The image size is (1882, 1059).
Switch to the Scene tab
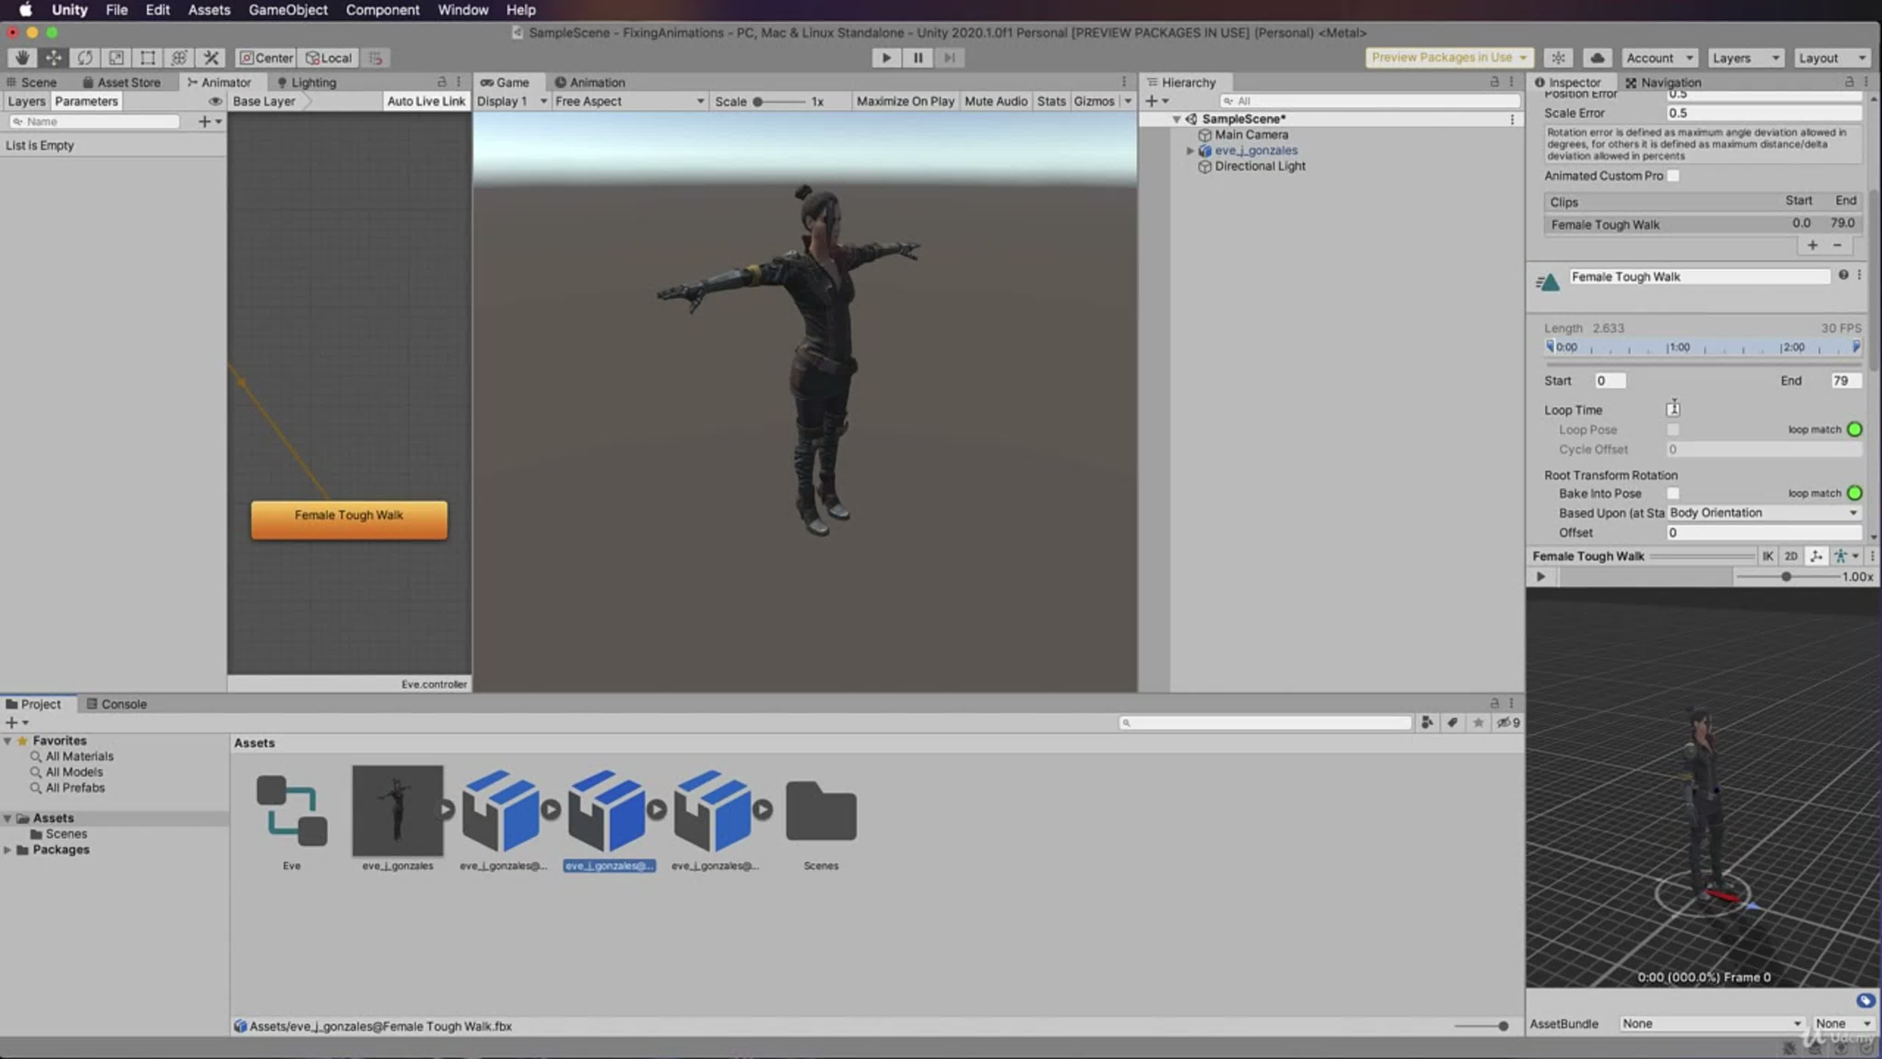point(31,83)
